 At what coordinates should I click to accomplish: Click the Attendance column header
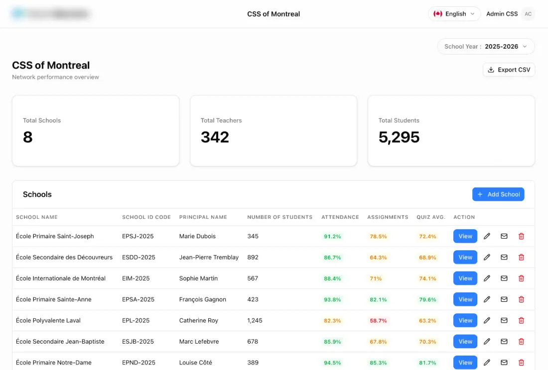click(x=340, y=217)
